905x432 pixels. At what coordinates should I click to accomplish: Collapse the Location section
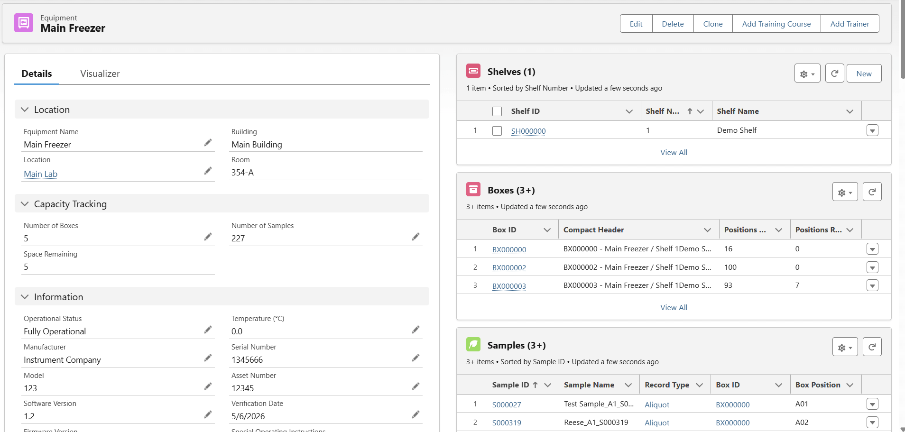click(25, 110)
